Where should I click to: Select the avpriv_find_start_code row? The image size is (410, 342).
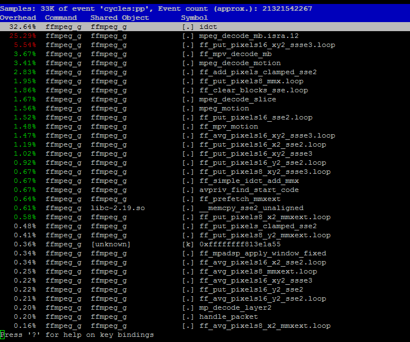tap(205, 190)
